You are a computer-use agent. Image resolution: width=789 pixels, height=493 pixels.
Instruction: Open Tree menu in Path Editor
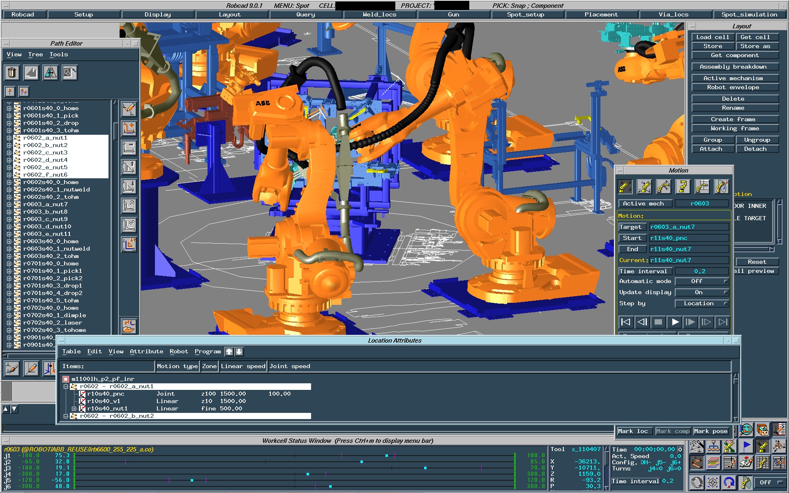(35, 55)
